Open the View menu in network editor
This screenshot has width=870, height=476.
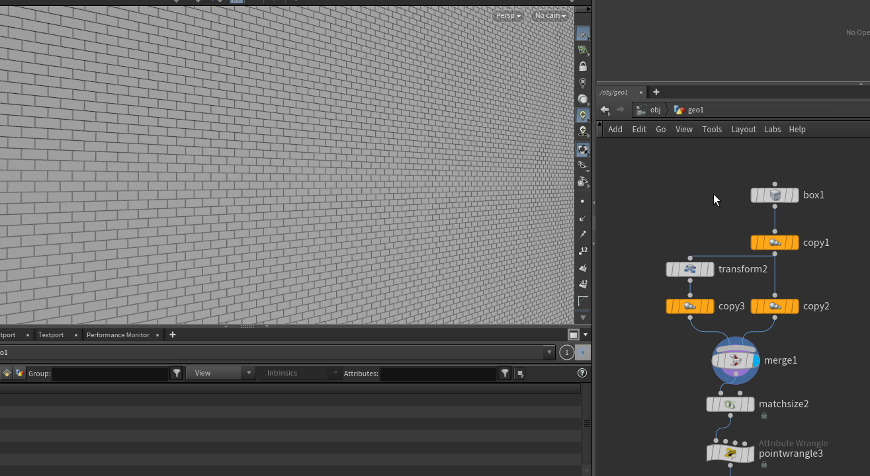point(684,129)
